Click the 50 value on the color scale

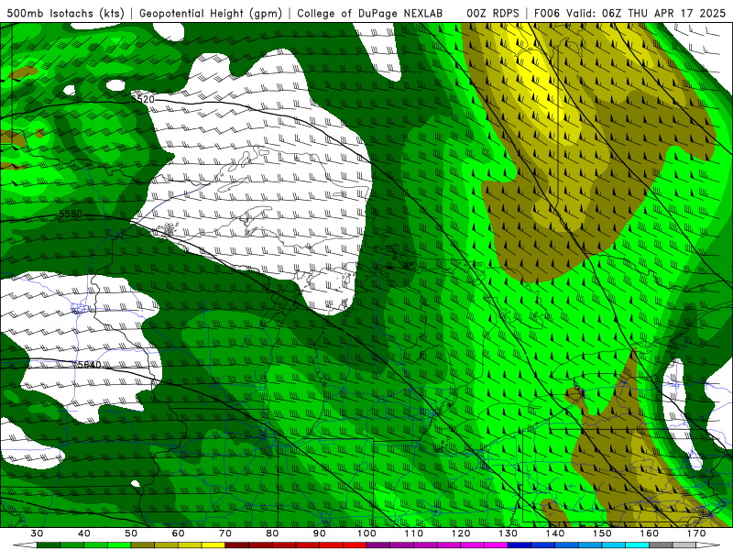(x=131, y=533)
